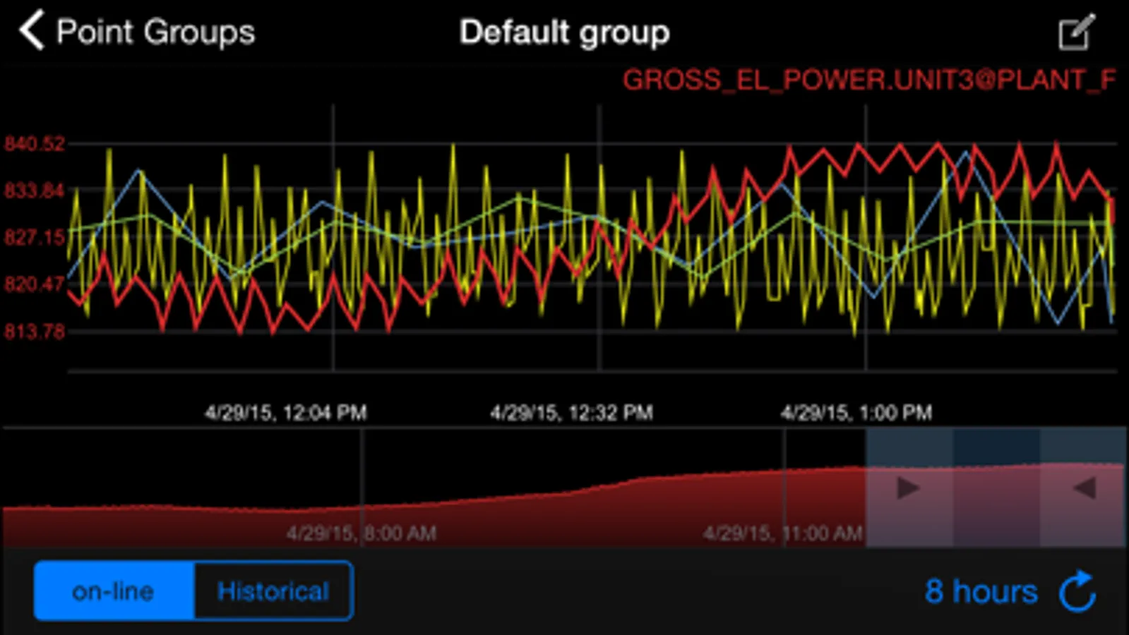Tap the 11:00 AM marker in overview
The height and width of the screenshot is (635, 1129).
tap(783, 533)
